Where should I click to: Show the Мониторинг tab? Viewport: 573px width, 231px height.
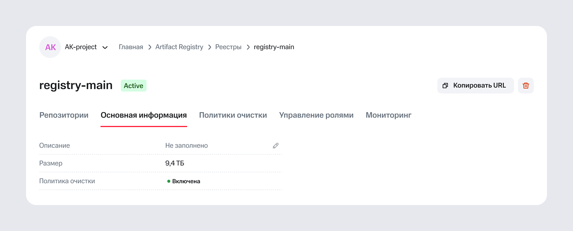(388, 115)
